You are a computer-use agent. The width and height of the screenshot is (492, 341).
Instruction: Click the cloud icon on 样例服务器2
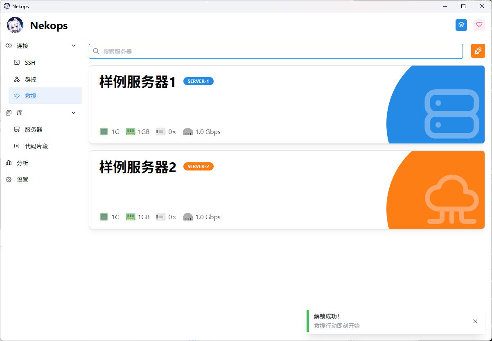(x=452, y=199)
